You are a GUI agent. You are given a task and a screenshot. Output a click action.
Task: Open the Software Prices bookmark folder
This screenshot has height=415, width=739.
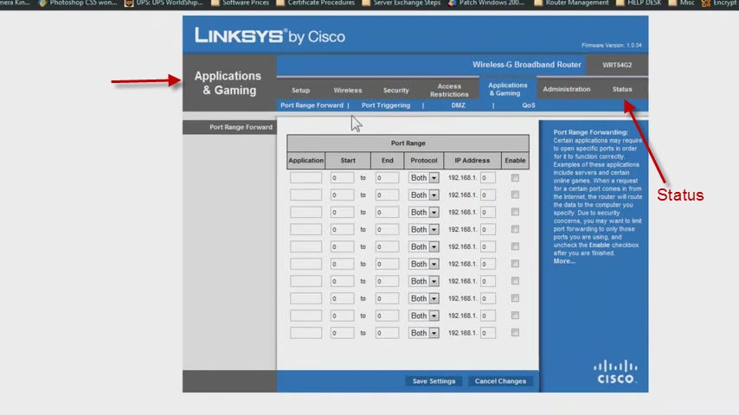(240, 3)
